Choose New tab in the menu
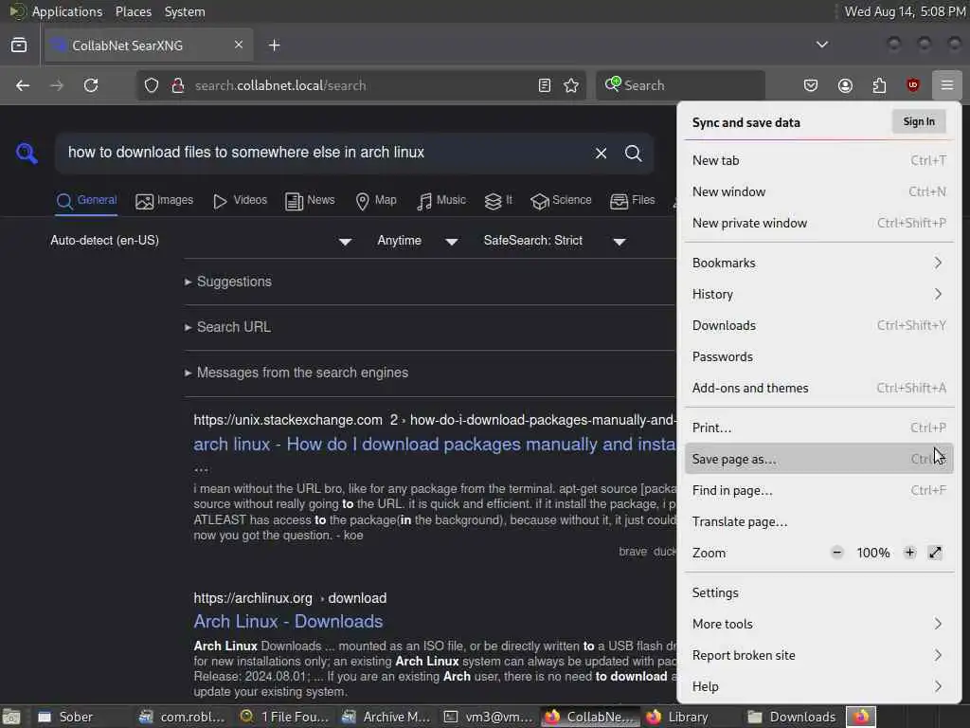The width and height of the screenshot is (970, 728). coord(818,160)
